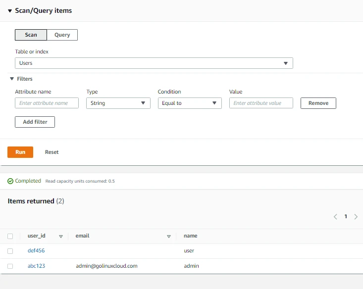This screenshot has width=363, height=289.
Task: Remove the current filter
Action: [318, 103]
